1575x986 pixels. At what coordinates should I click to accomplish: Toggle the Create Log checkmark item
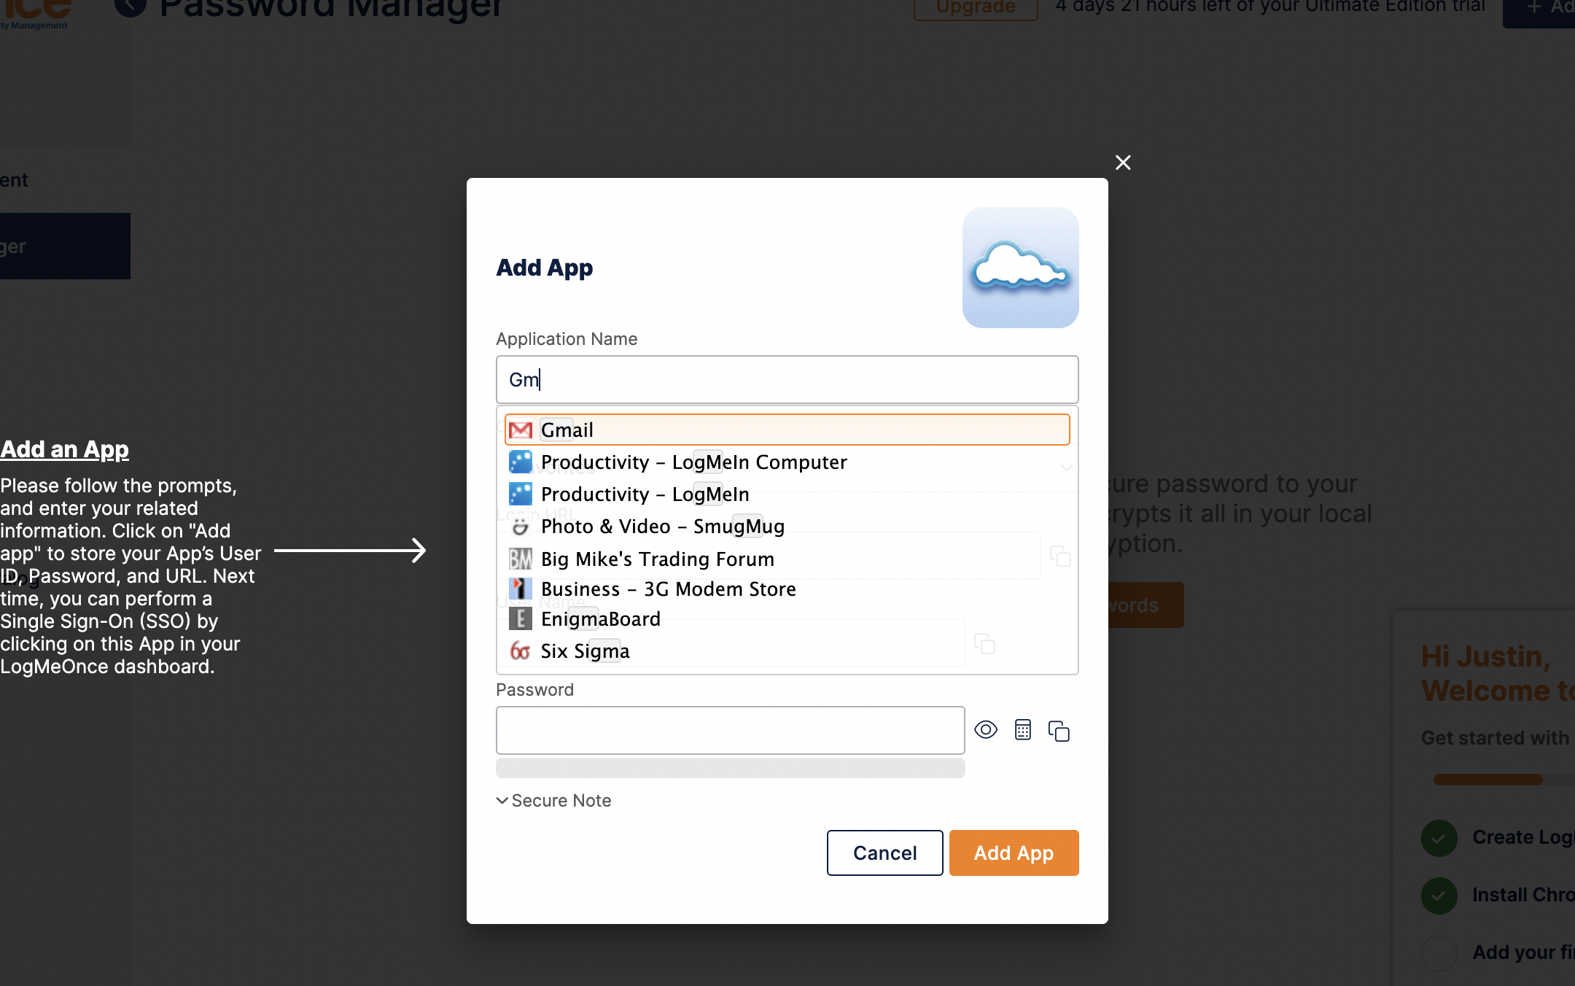[1439, 837]
